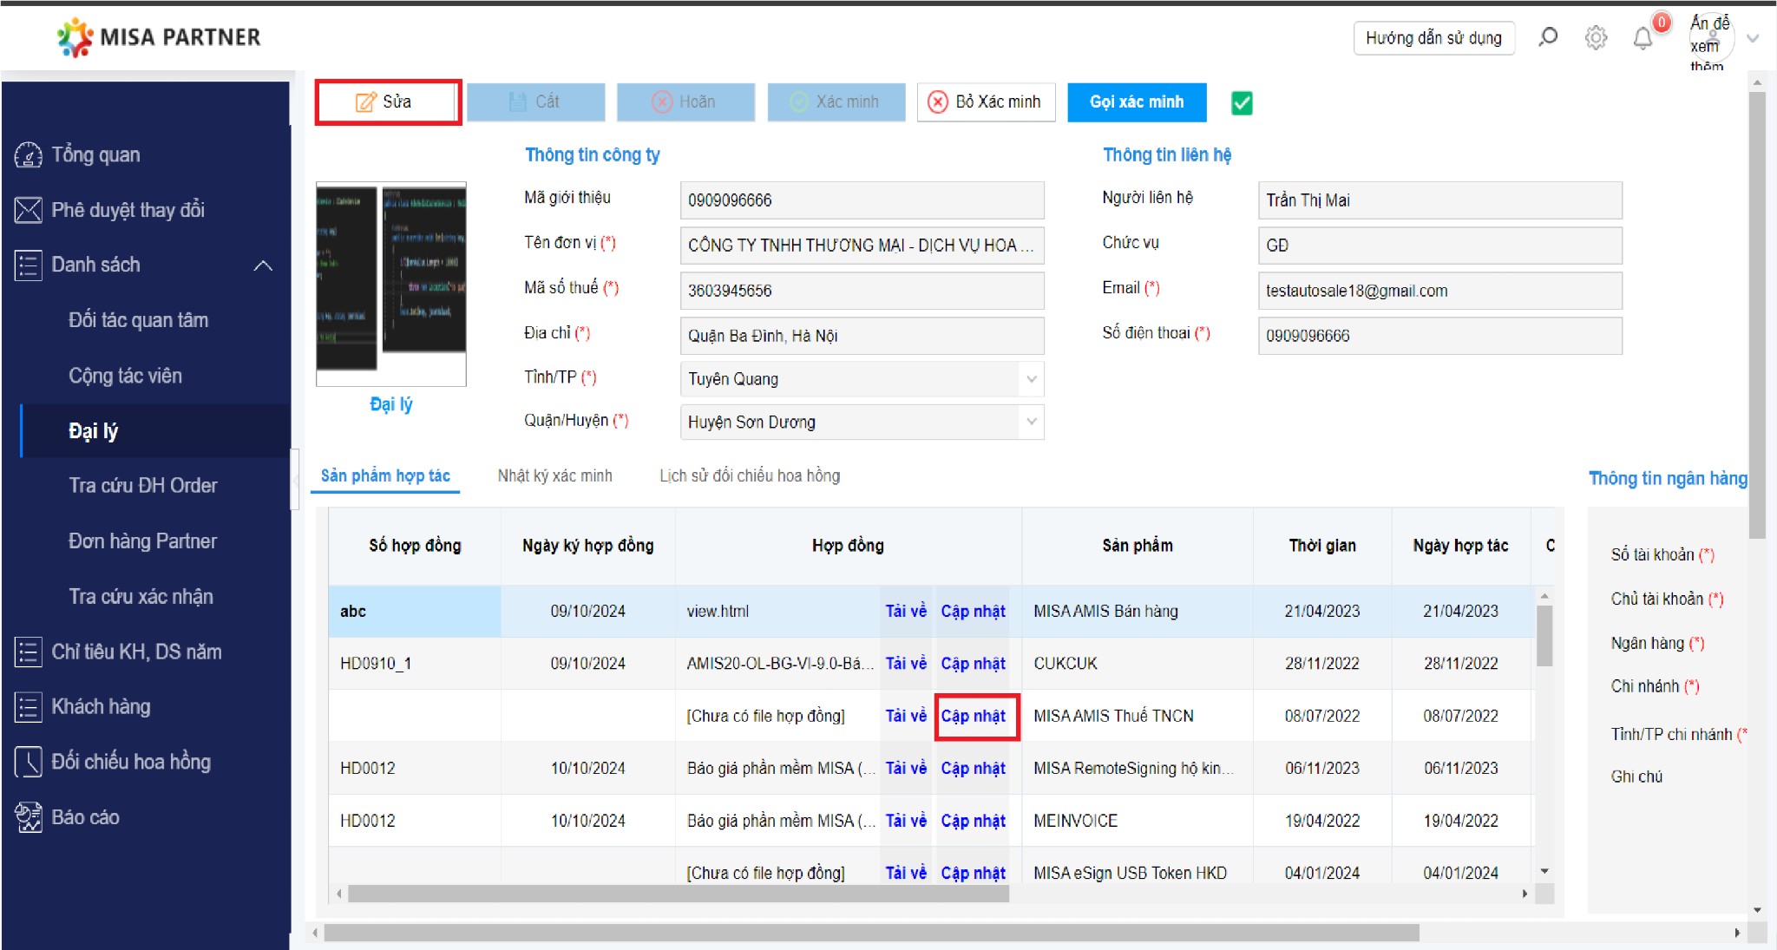Click Tải về link for view.html contract
The width and height of the screenshot is (1777, 950).
point(905,611)
